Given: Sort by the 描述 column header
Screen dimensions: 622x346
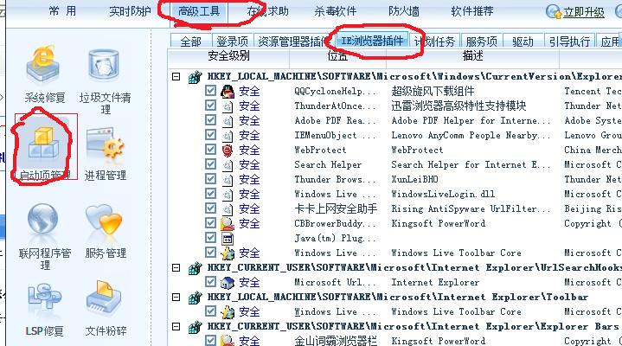Looking at the screenshot, I should pyautogui.click(x=472, y=56).
